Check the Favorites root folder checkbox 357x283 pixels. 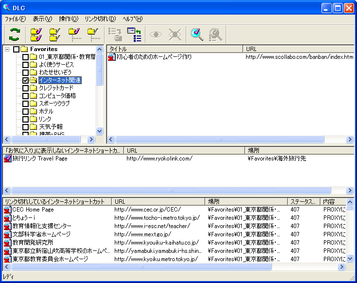[17, 49]
